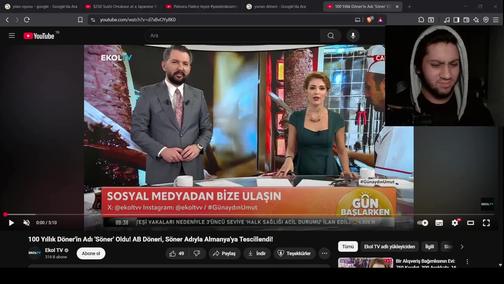Click the magnifier search button beside Ara

click(x=331, y=35)
